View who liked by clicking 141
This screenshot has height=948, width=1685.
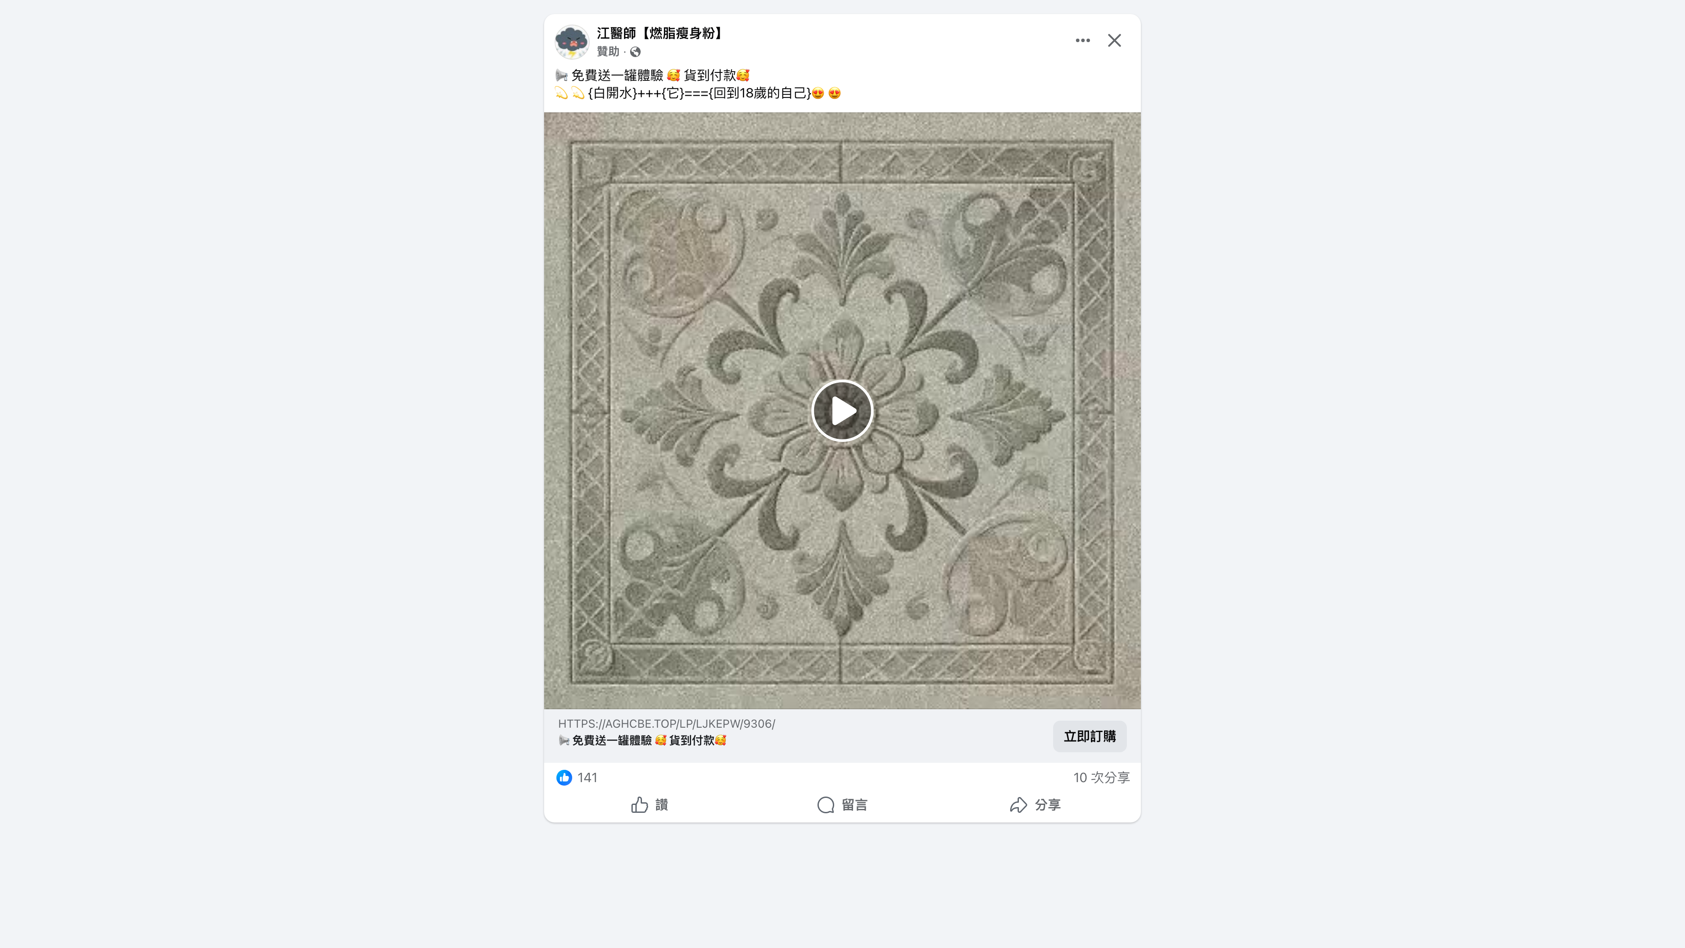click(588, 778)
